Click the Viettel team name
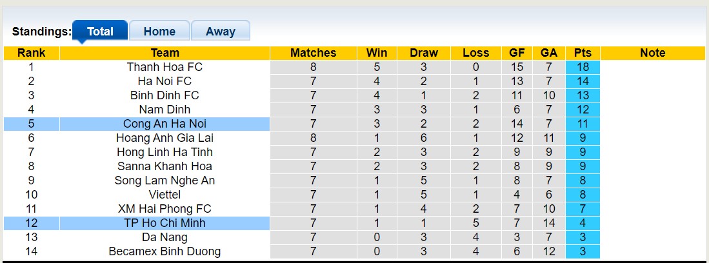Screen dimensions: 709x263 [x=165, y=195]
